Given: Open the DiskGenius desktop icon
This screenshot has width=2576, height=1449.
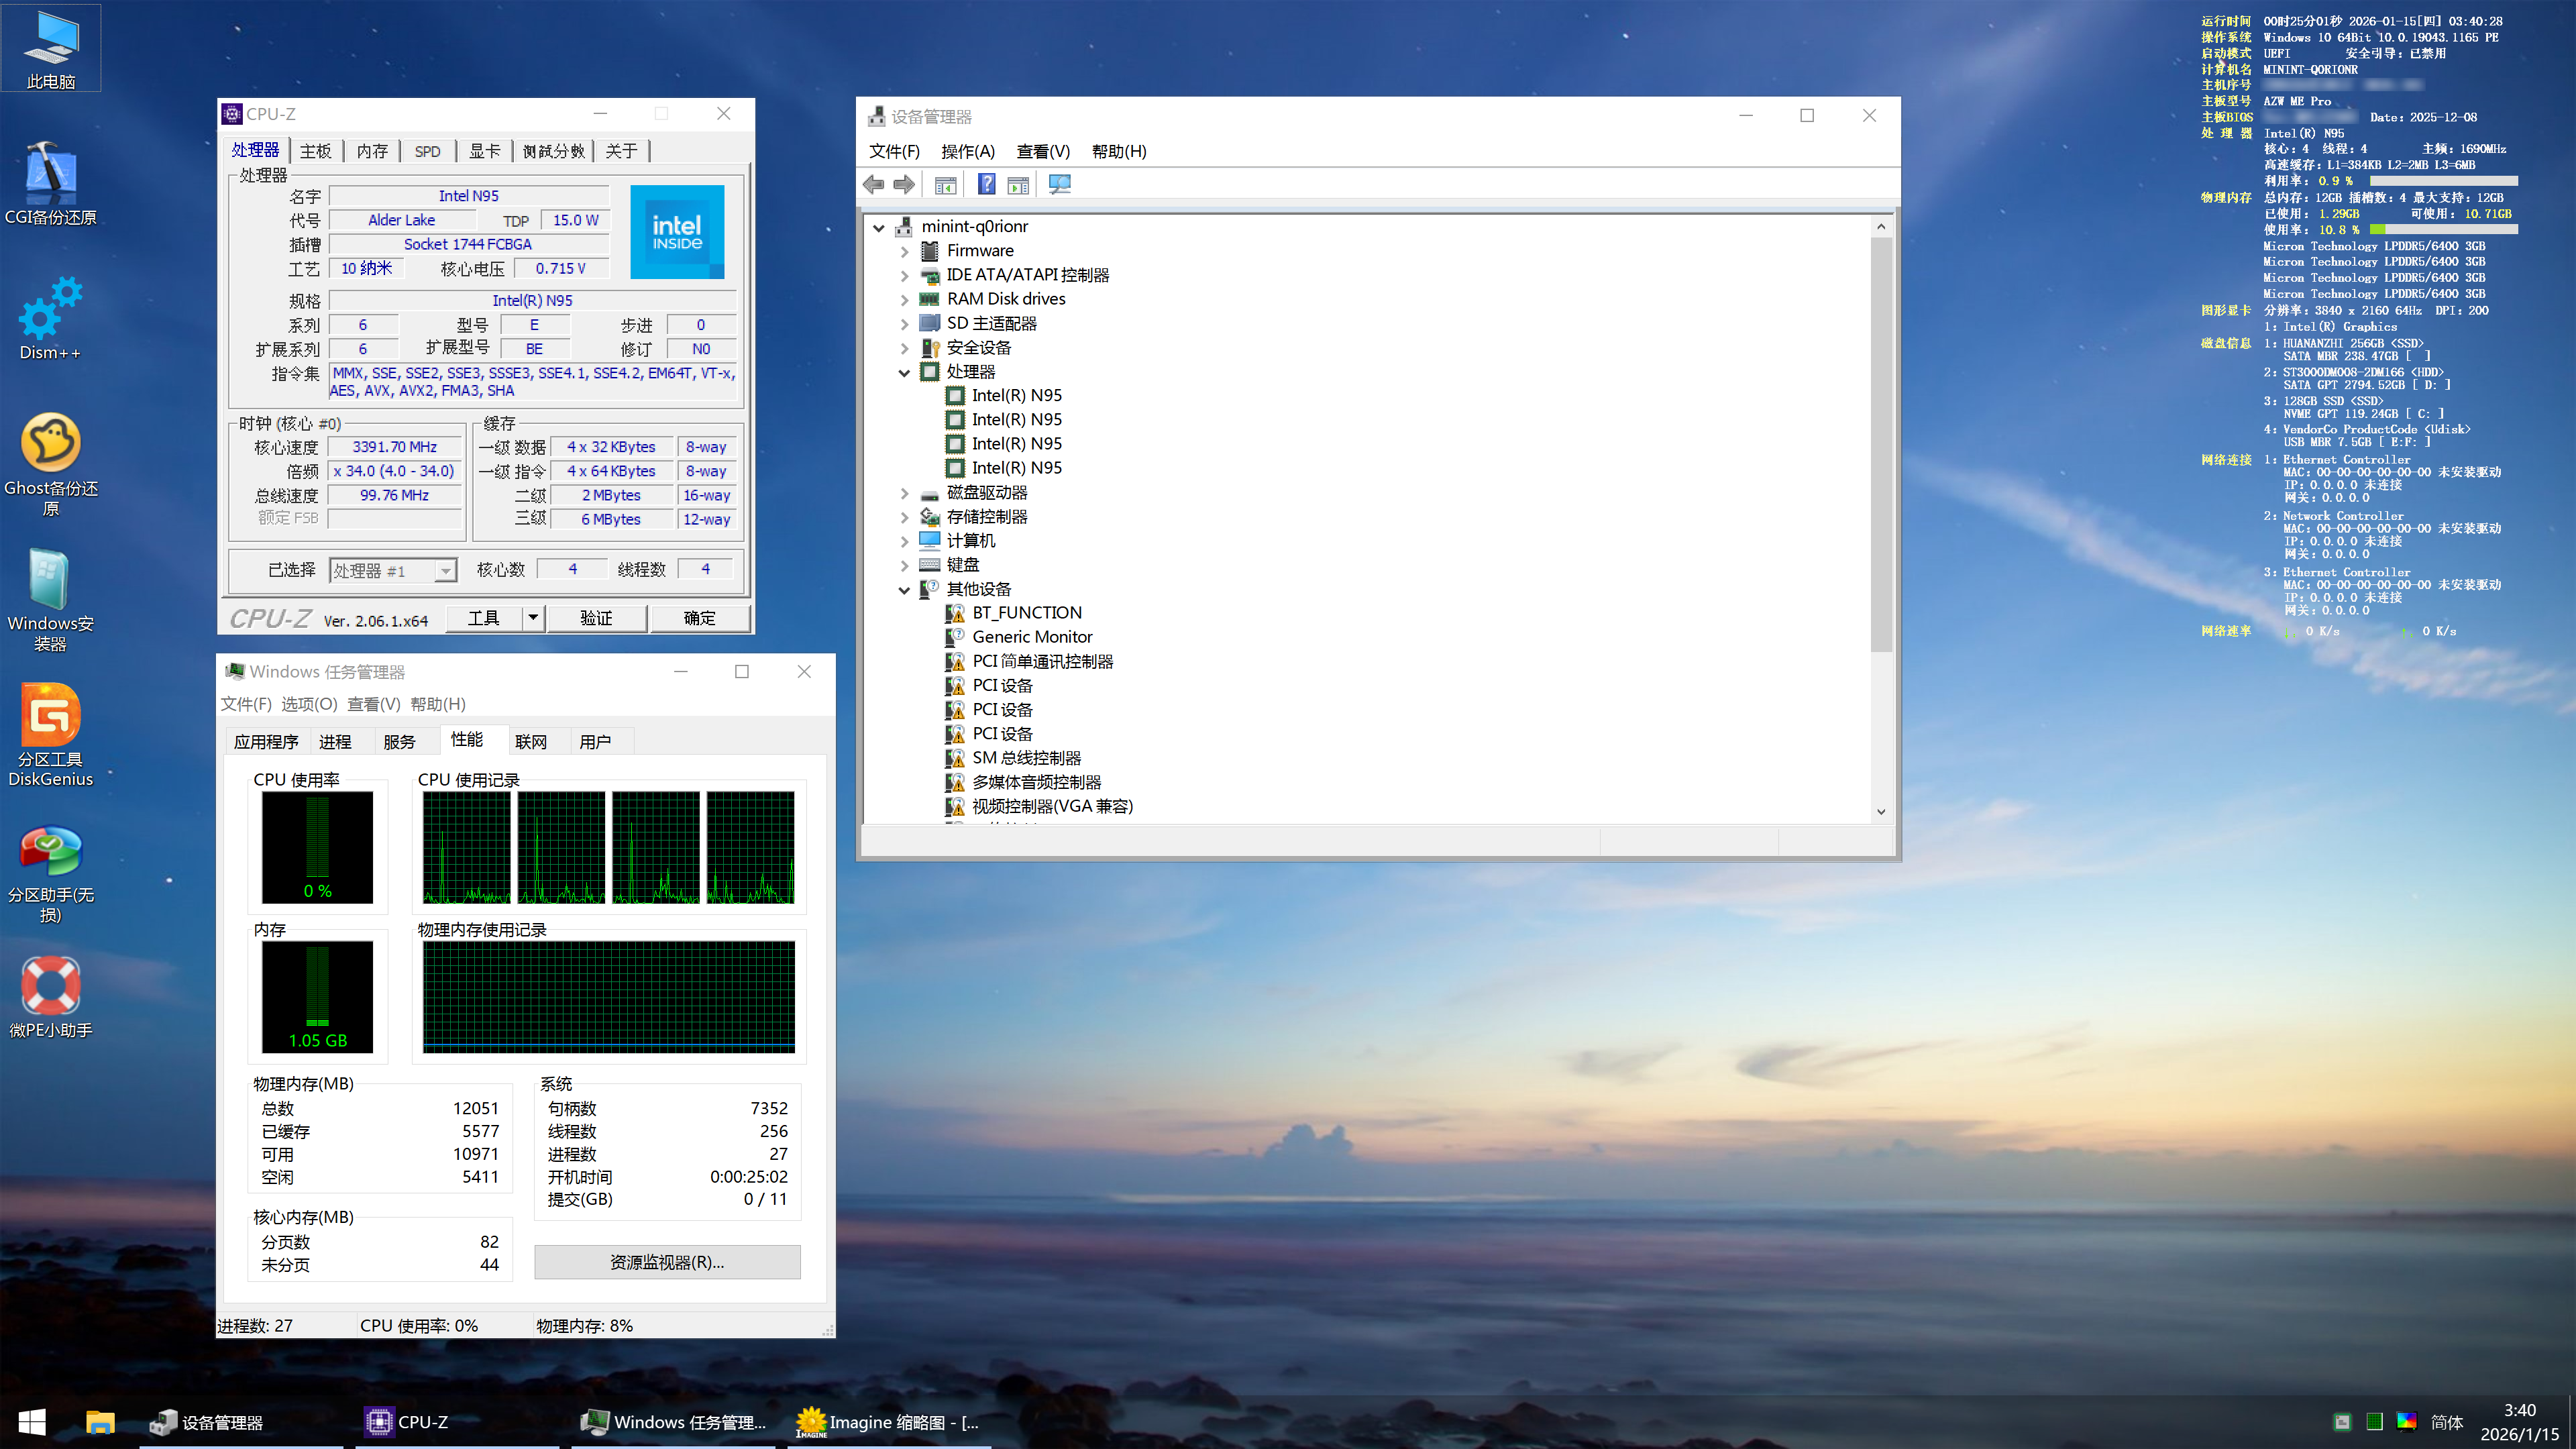Looking at the screenshot, I should (x=50, y=735).
